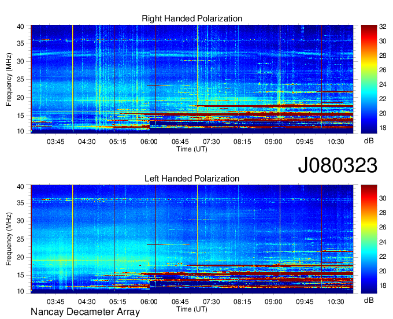
Task: Click 08:15 time tick on Left Handed plot
Action: pyautogui.click(x=242, y=302)
